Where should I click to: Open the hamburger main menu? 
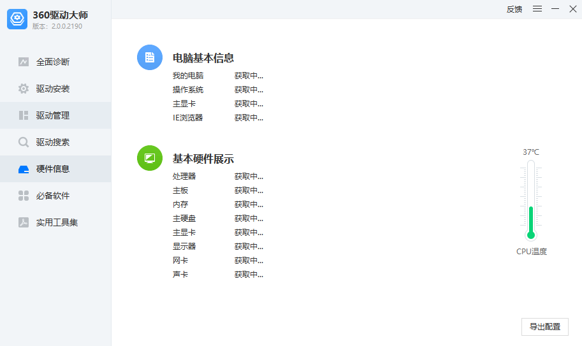[537, 9]
